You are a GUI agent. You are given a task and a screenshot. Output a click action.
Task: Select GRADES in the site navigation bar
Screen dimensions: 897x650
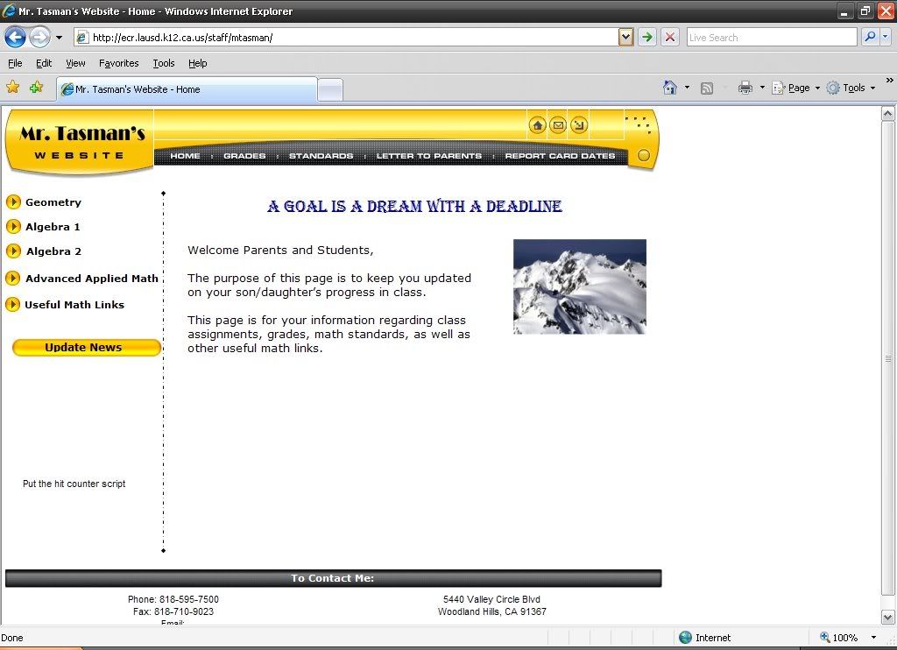(244, 156)
